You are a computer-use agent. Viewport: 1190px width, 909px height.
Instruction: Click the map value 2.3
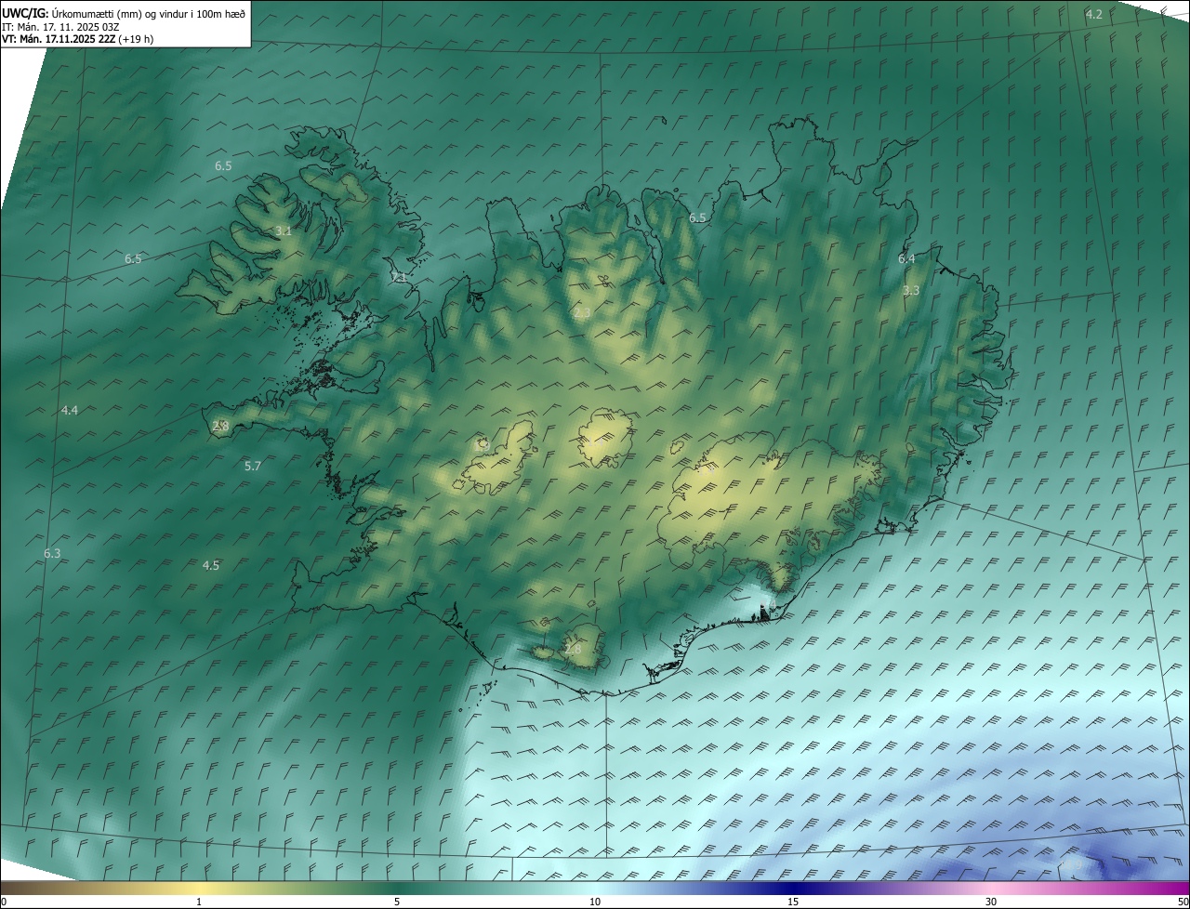click(582, 313)
